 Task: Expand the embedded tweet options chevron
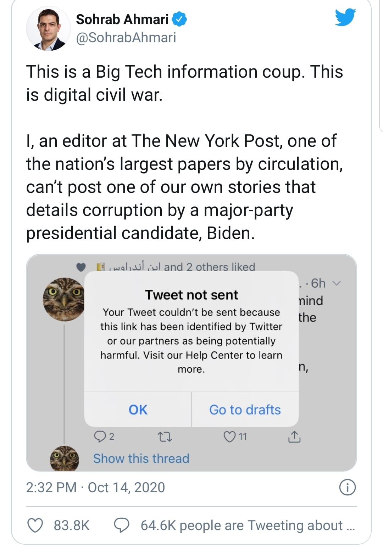pyautogui.click(x=337, y=283)
